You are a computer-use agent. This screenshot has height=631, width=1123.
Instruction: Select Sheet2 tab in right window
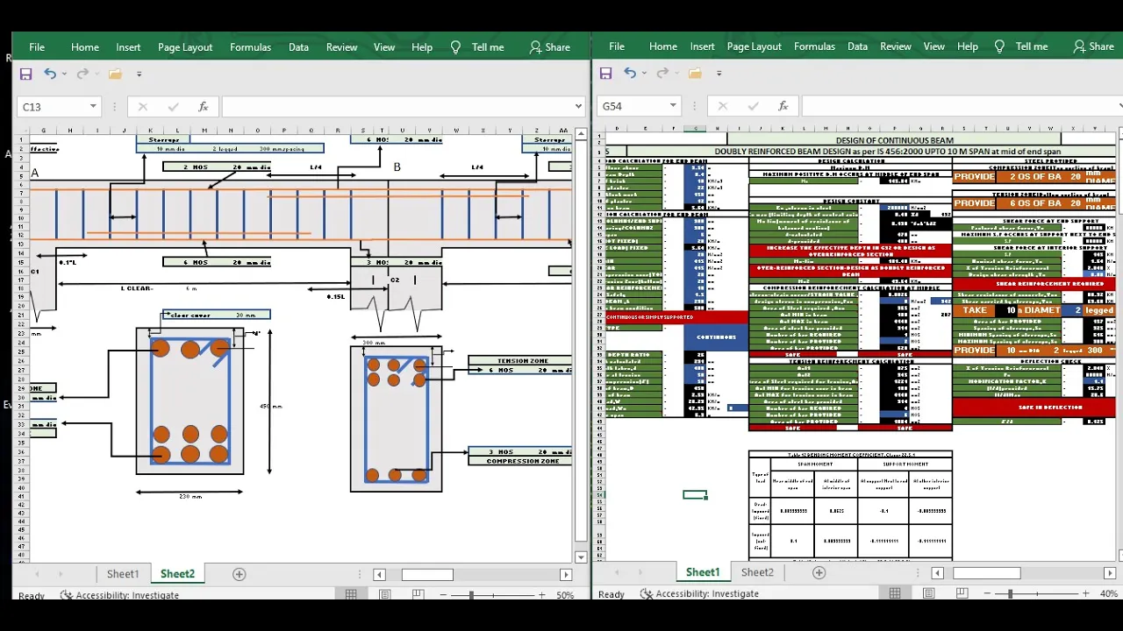(757, 572)
